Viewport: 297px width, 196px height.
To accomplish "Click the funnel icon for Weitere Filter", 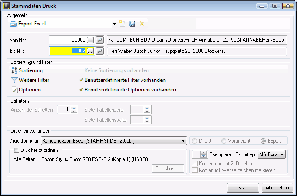I will [x=14, y=80].
